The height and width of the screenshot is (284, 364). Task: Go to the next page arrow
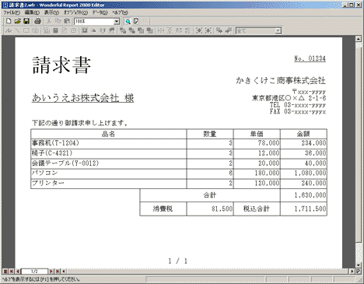(x=51, y=272)
